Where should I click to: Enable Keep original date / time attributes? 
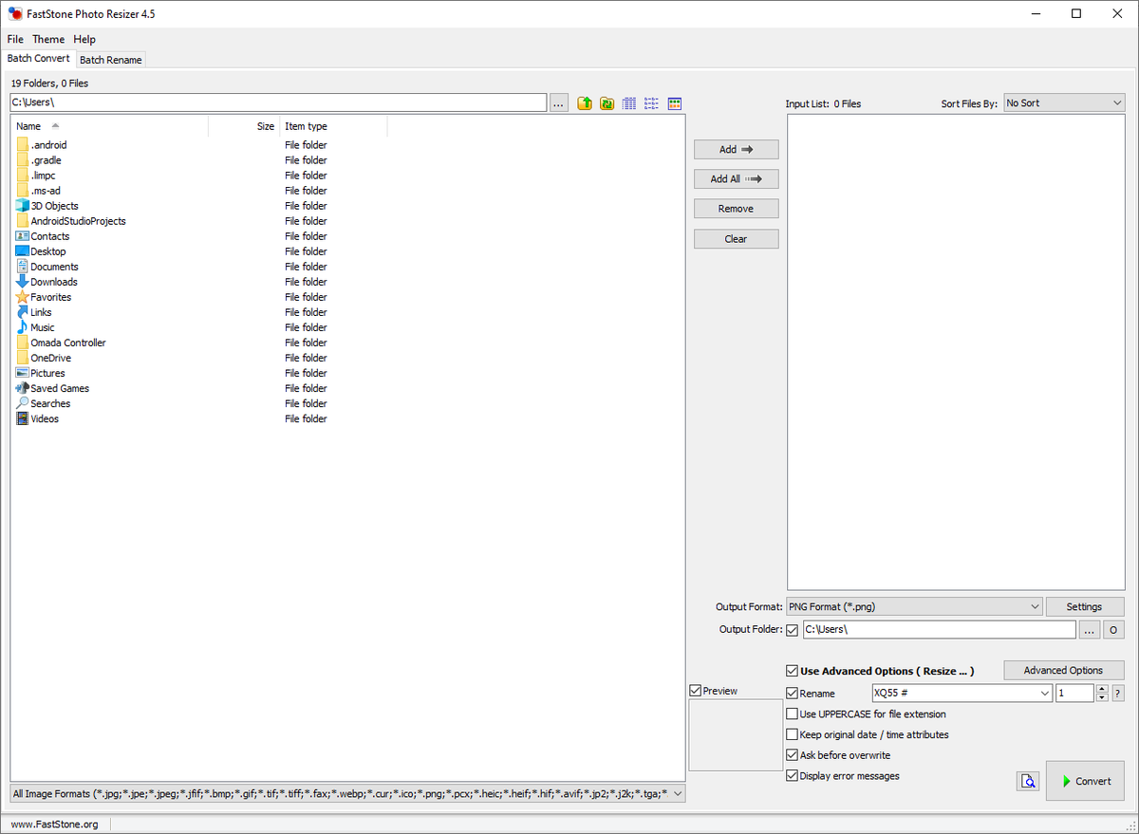(793, 734)
